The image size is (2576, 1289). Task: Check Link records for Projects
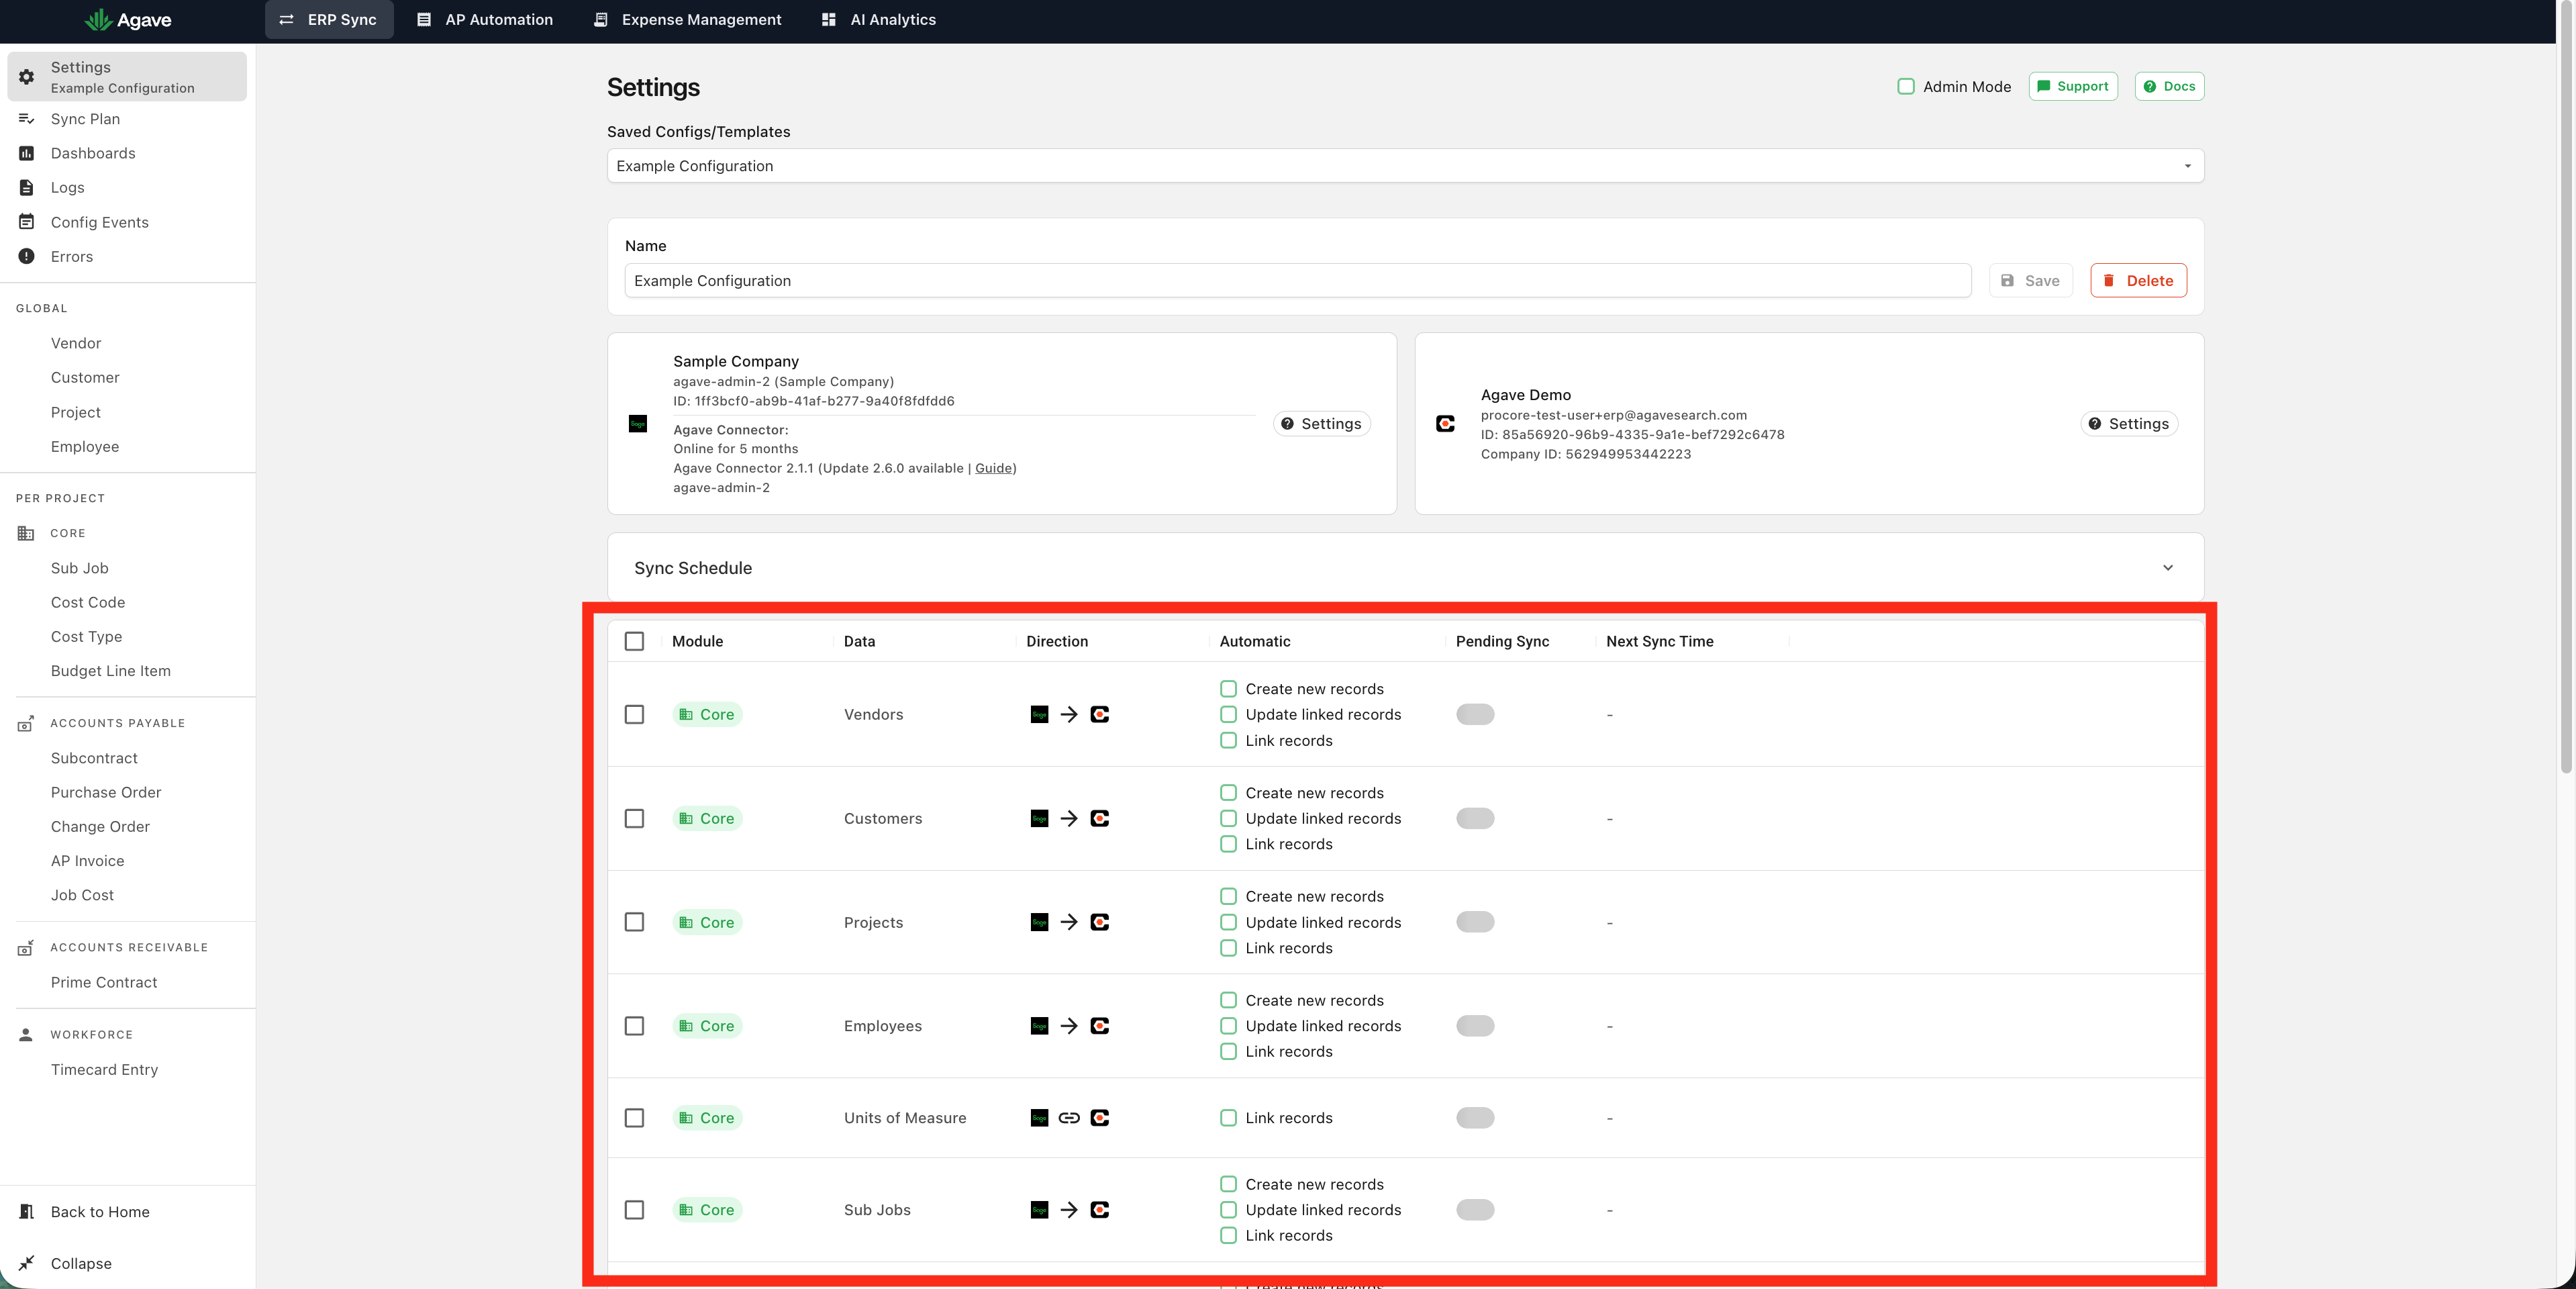point(1228,948)
